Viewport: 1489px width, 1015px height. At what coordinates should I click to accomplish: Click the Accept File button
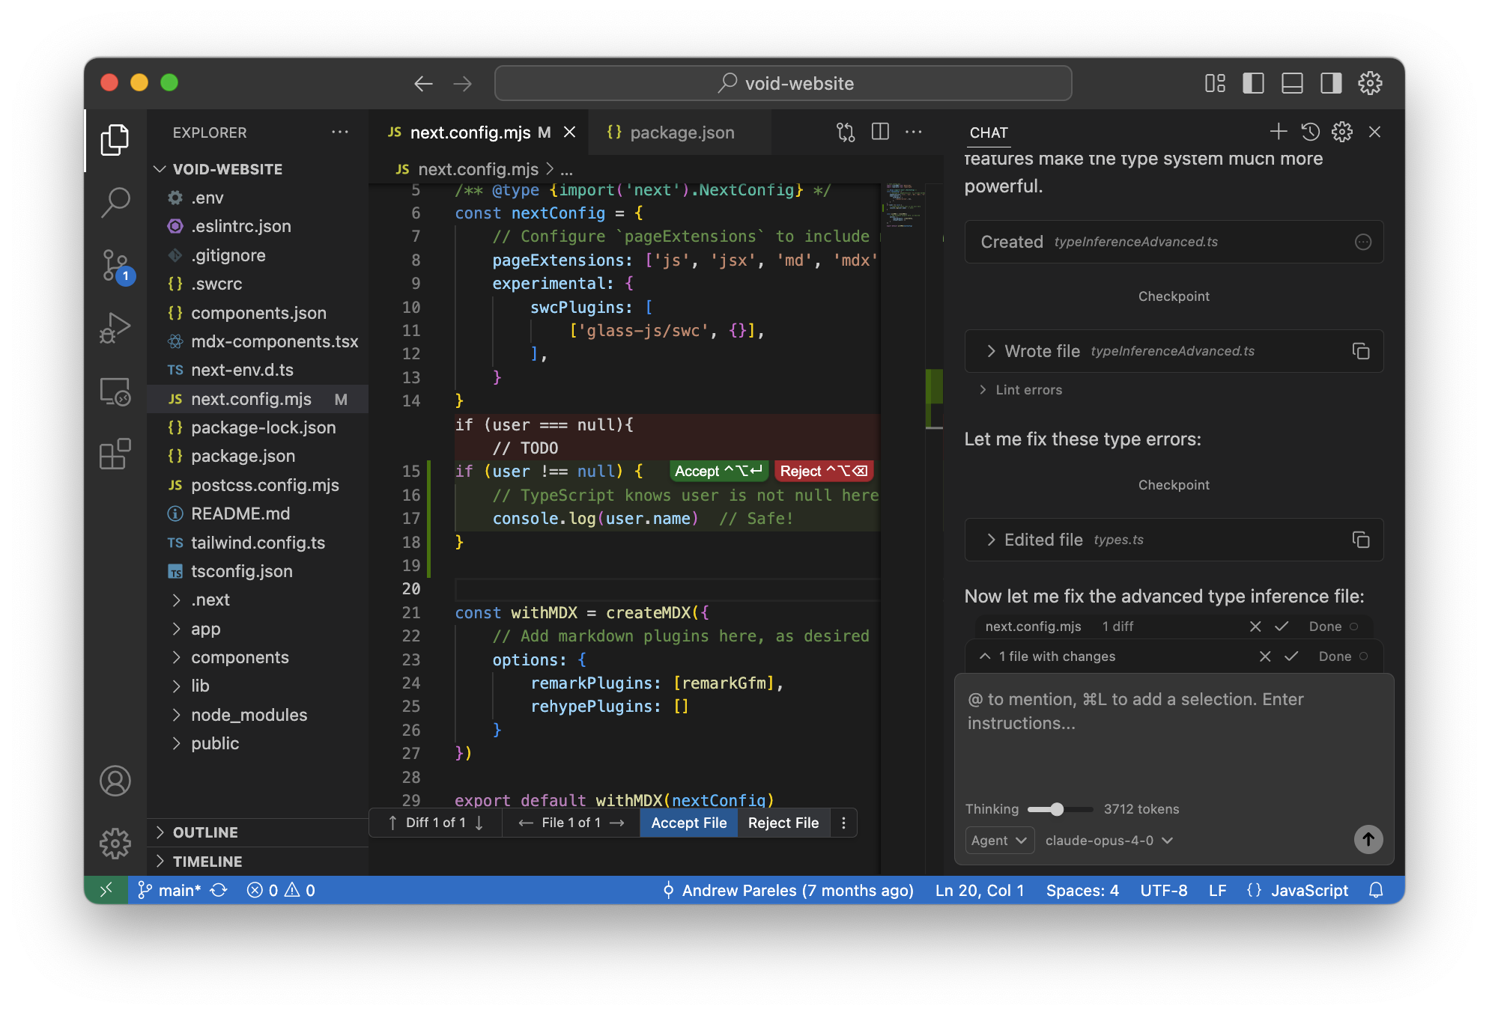(x=688, y=823)
